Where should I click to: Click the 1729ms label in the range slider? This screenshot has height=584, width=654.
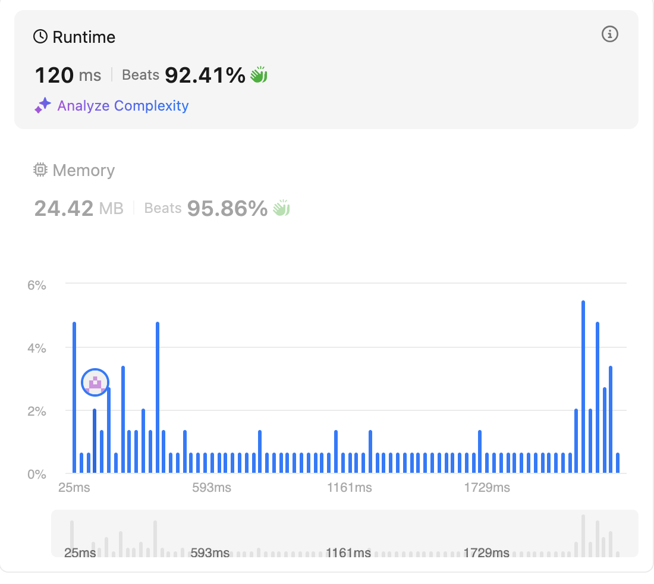pos(486,553)
